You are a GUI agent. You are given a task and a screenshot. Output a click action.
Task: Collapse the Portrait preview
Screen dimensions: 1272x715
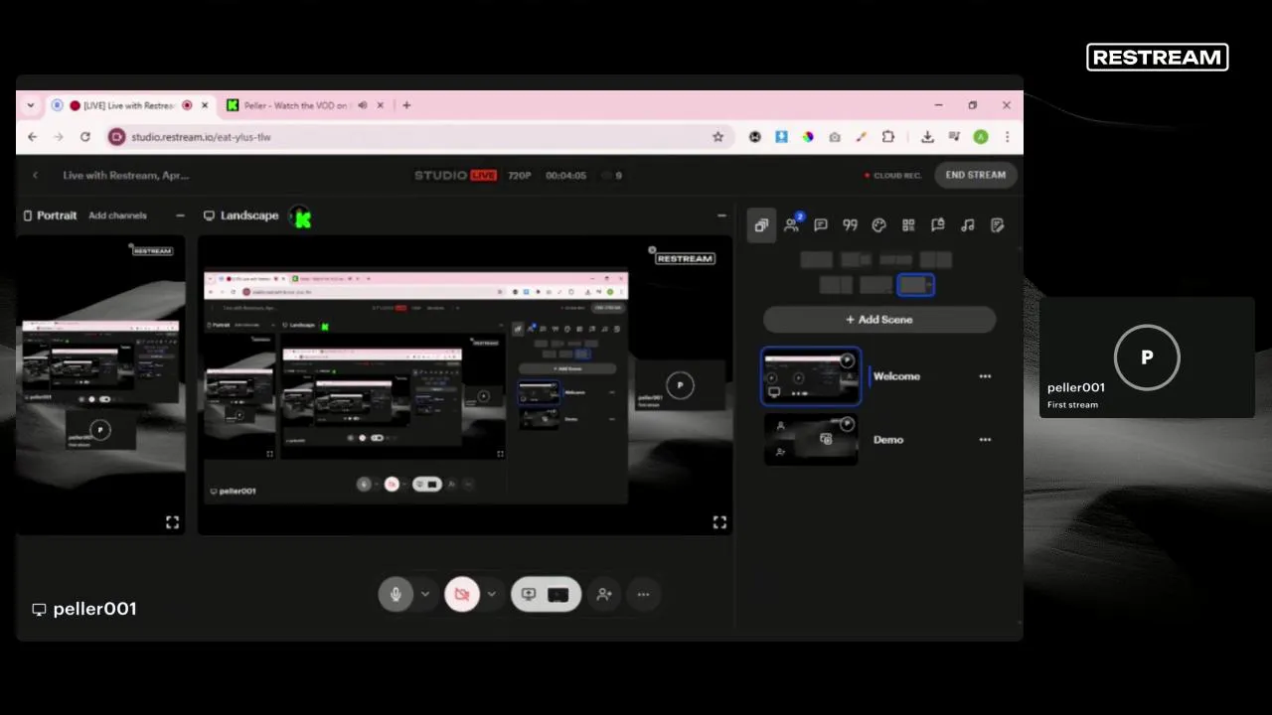(x=180, y=215)
